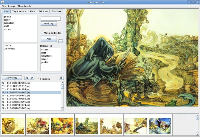The image size is (200, 137).
Task: Click the thumbnail strip scrollbar down arrow
Action: point(197,134)
